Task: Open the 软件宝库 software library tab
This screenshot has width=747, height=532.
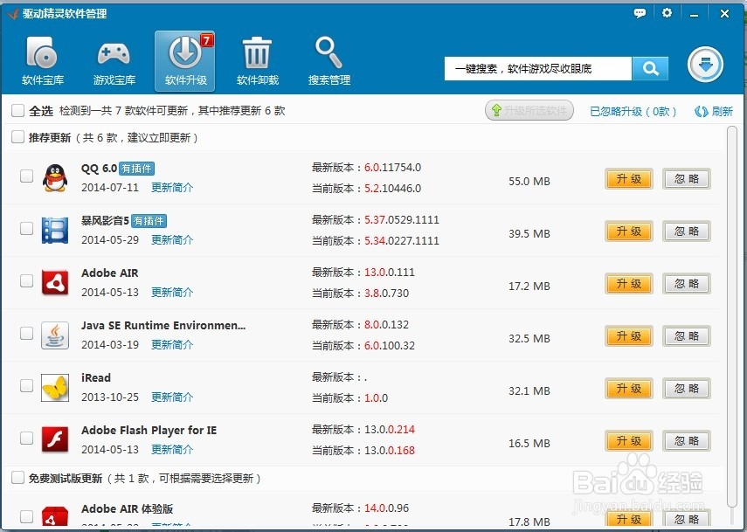Action: tap(43, 61)
